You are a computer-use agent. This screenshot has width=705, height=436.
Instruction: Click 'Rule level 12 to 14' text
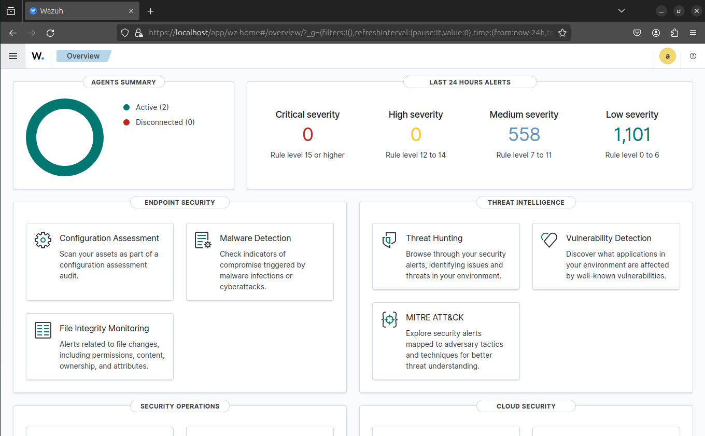point(416,155)
